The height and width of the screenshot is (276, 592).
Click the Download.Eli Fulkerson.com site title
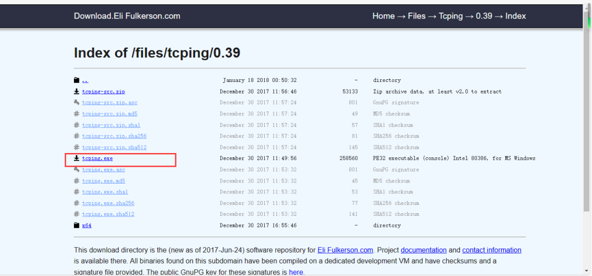click(127, 16)
